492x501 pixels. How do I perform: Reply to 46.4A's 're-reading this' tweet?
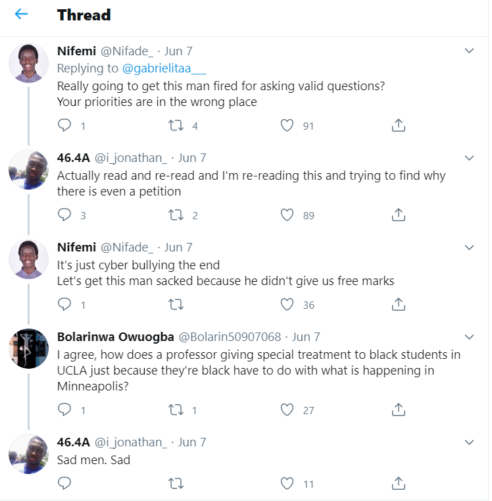point(64,215)
